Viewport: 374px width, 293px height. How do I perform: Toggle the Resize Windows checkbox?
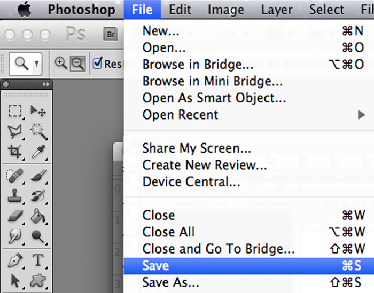pyautogui.click(x=98, y=63)
